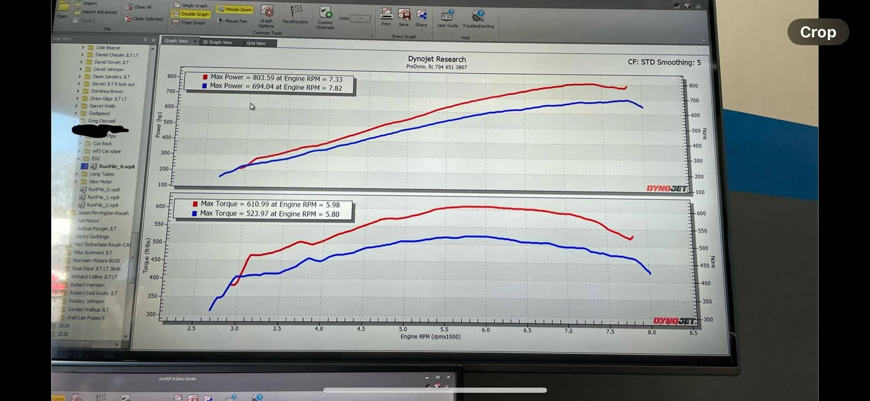Viewport: 870px width, 401px height.
Task: Share the dyno graph
Action: point(421,18)
